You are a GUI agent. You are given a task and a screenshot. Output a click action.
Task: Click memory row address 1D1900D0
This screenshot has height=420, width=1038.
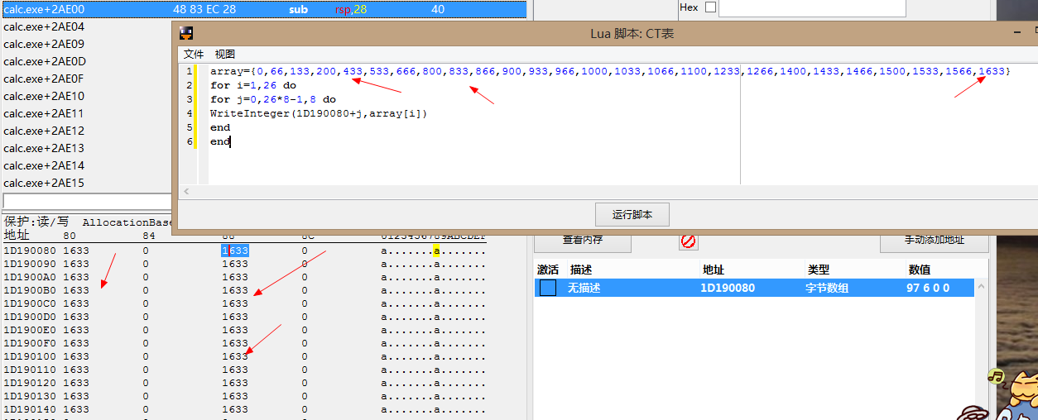[x=30, y=317]
